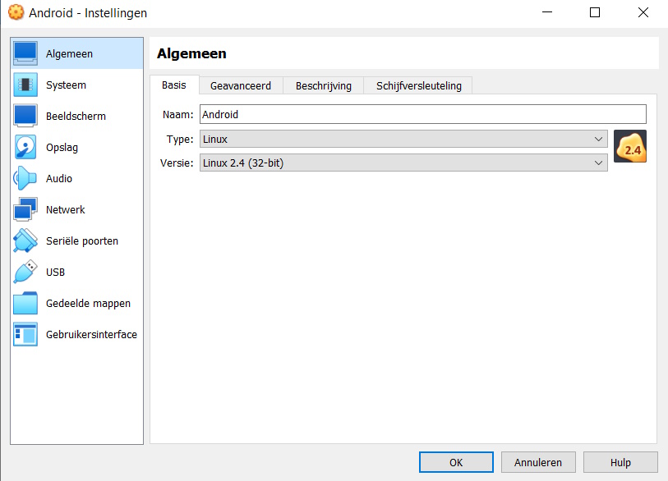Select the USB label in the sidebar
The width and height of the screenshot is (668, 481).
pos(55,272)
